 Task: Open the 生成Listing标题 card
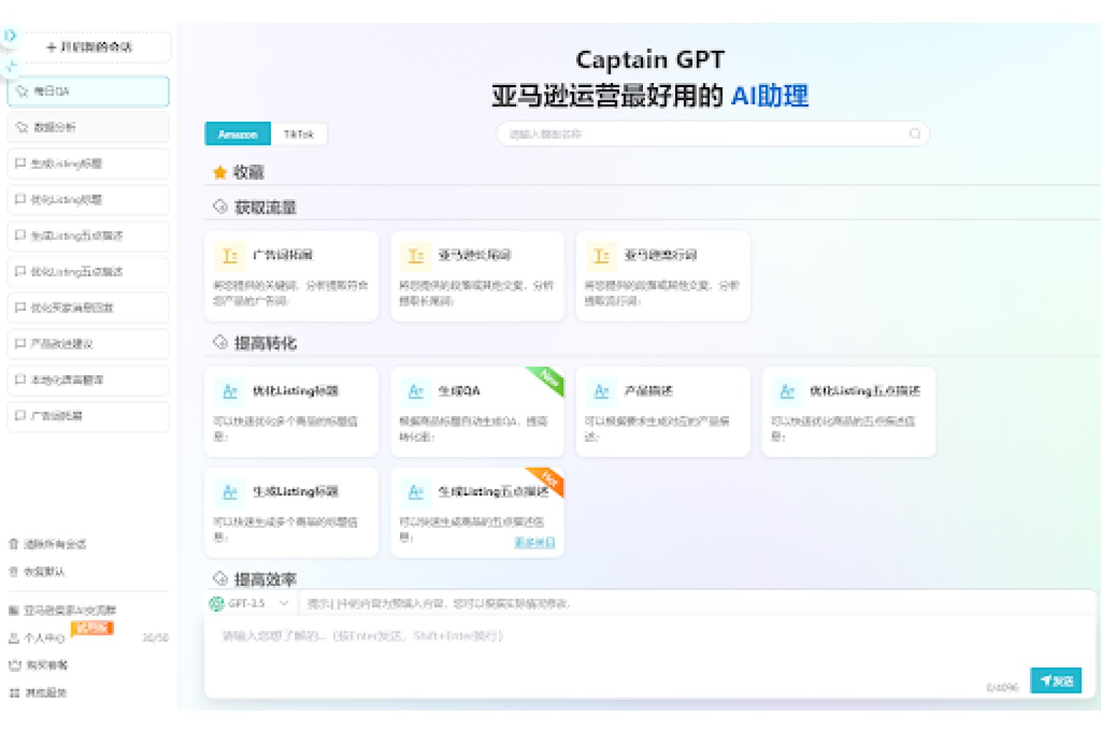pos(291,512)
